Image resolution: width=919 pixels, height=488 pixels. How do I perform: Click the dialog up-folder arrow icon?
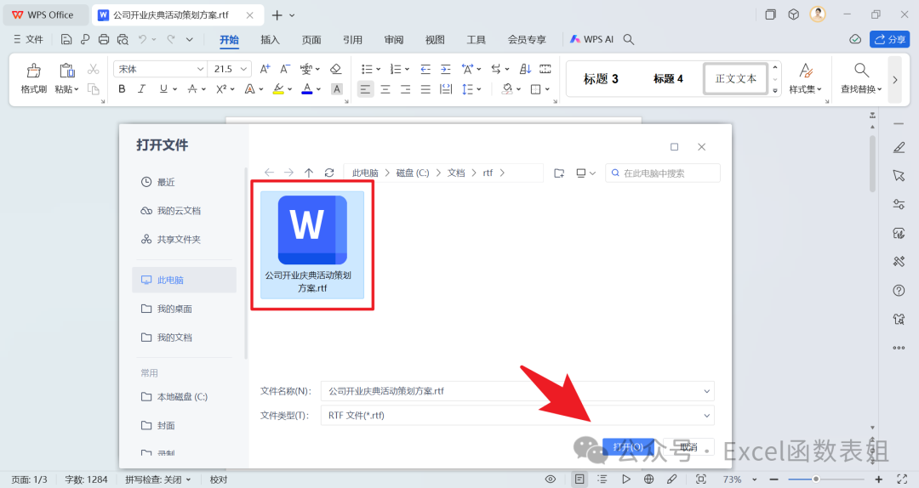point(309,173)
